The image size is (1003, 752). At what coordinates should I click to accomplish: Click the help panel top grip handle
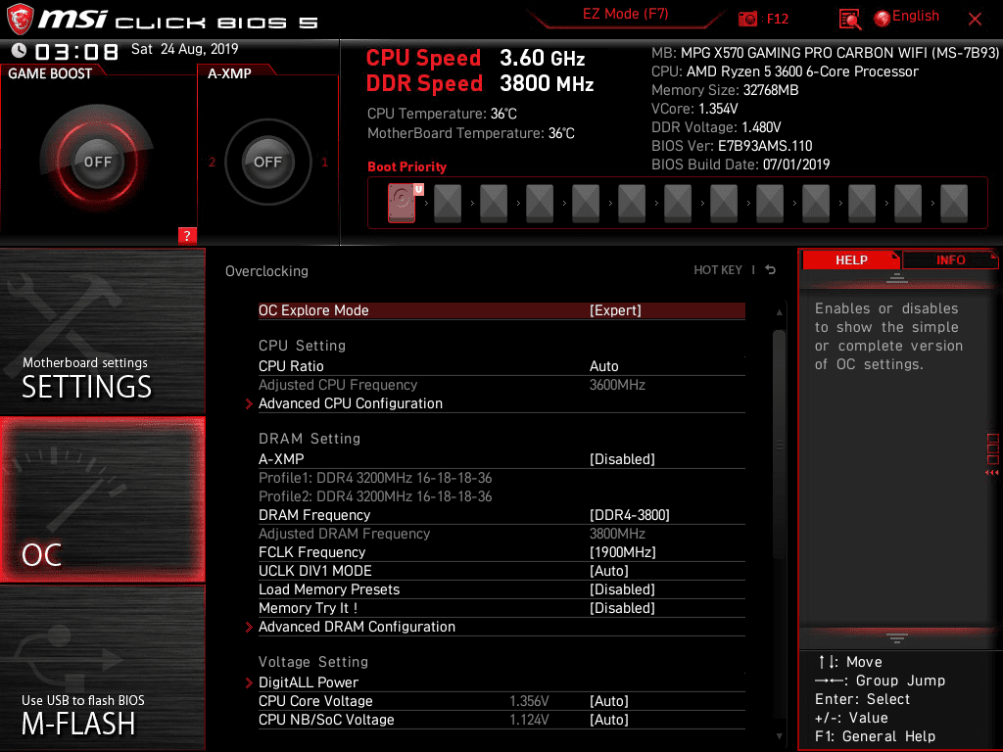(896, 277)
